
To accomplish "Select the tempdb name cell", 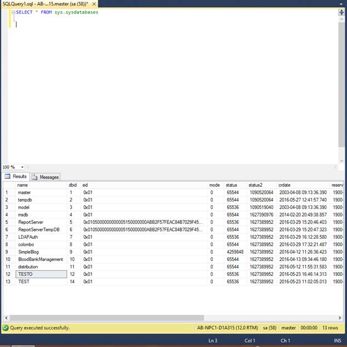I will tap(42, 200).
